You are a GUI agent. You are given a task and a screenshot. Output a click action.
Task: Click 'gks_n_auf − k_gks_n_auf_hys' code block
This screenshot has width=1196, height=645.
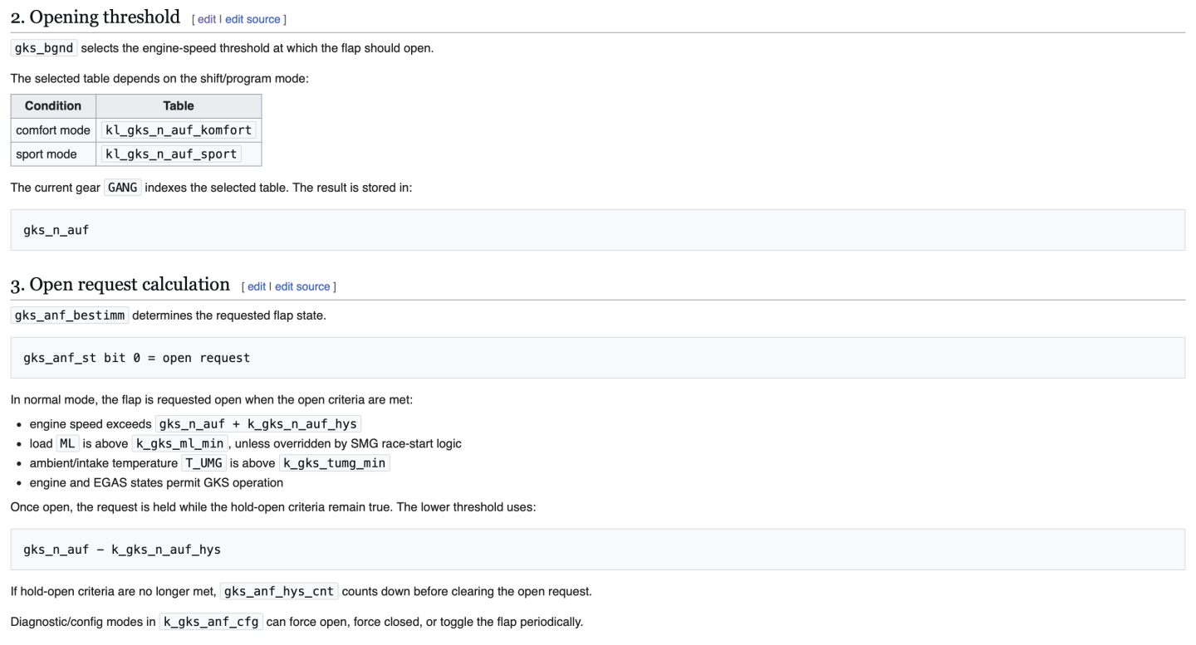(597, 550)
